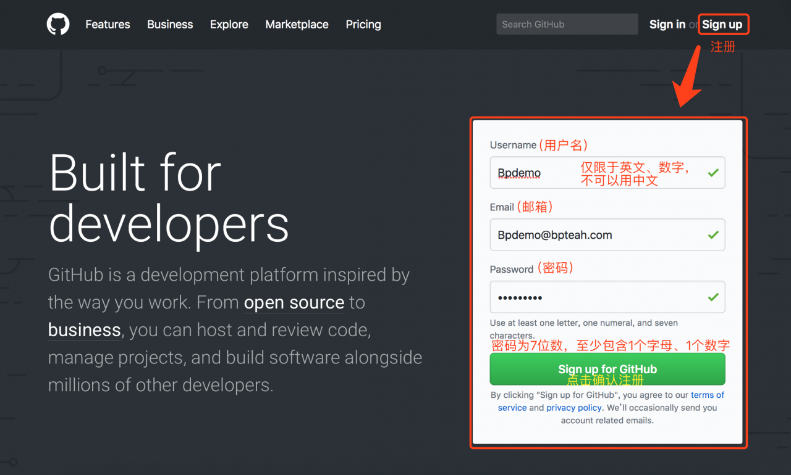
Task: Open the Pricing page
Action: pyautogui.click(x=363, y=25)
